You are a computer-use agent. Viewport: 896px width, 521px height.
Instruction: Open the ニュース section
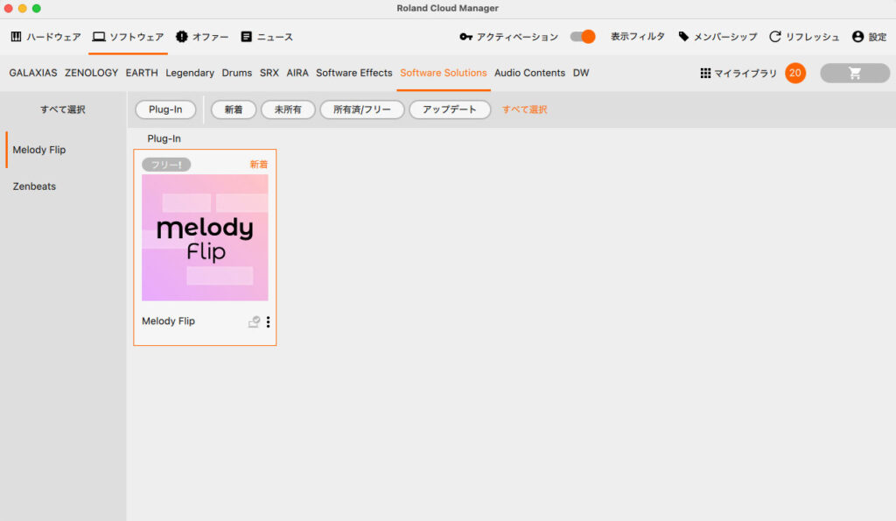point(267,37)
